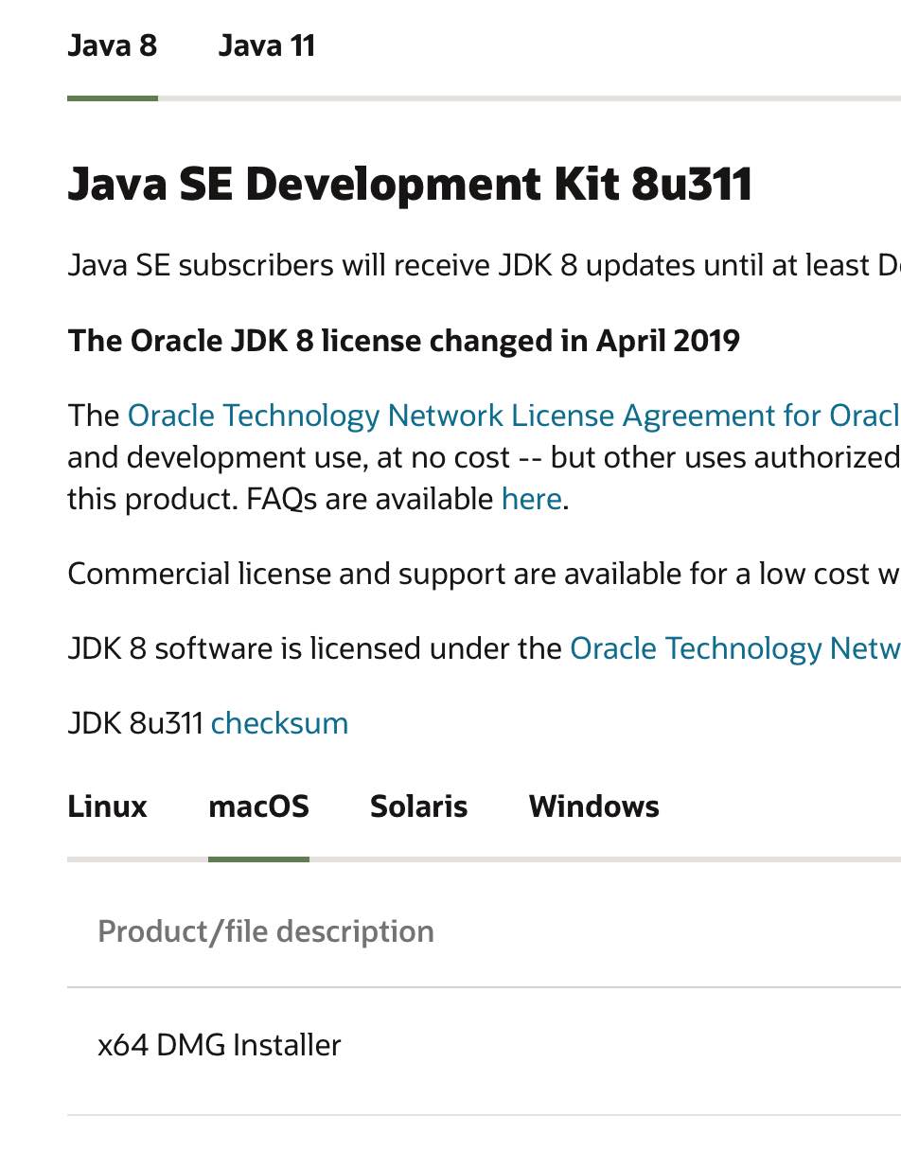This screenshot has width=901, height=1151.
Task: Select the x64 DMG Installer row
Action: (x=220, y=1045)
